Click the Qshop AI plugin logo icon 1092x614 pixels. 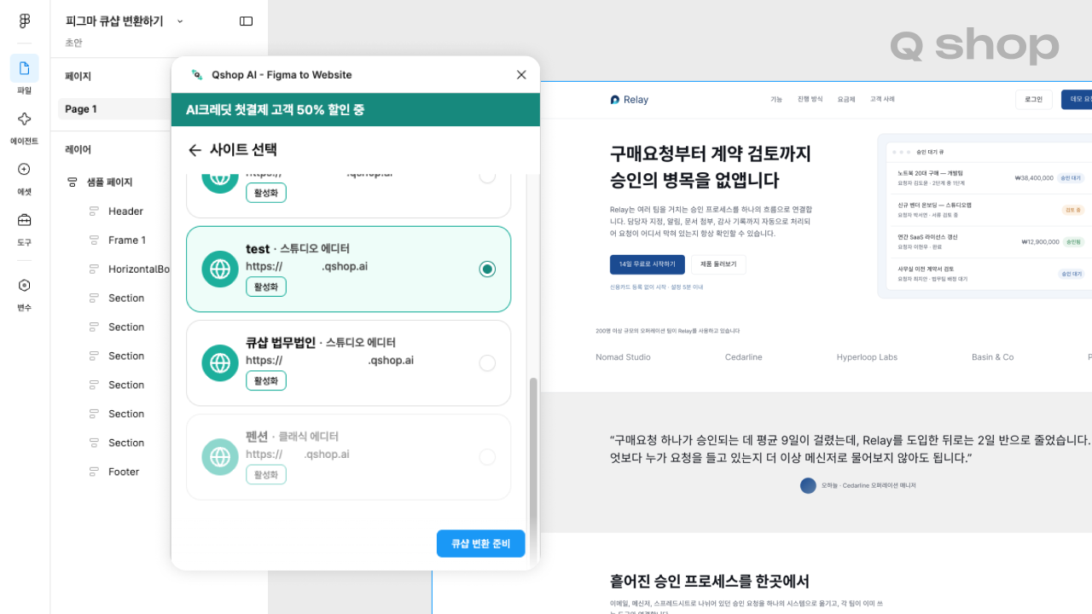point(197,75)
